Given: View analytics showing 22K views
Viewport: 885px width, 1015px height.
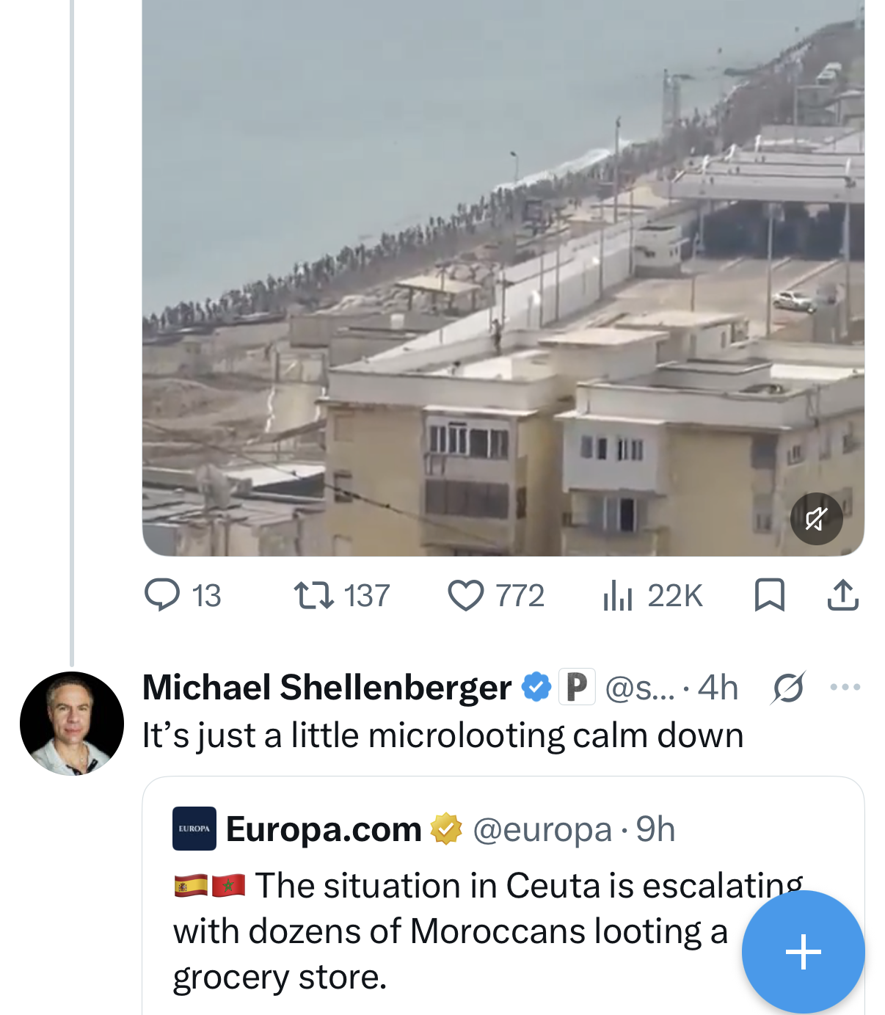Looking at the screenshot, I should click(x=652, y=595).
